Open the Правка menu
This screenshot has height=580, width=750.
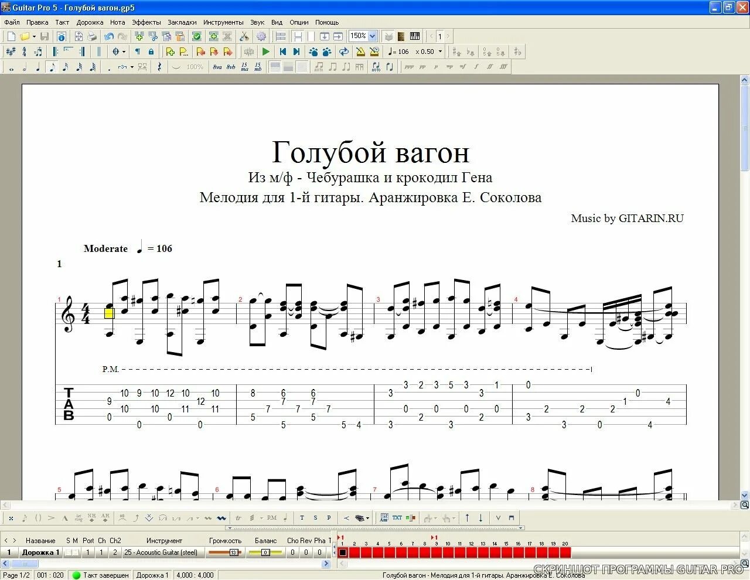[37, 22]
